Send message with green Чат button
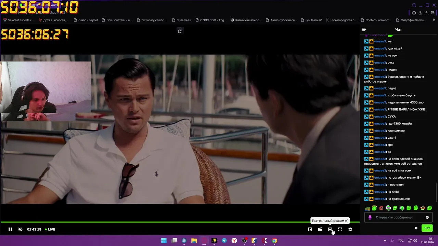Viewport: 438px width, 246px height. tap(427, 228)
